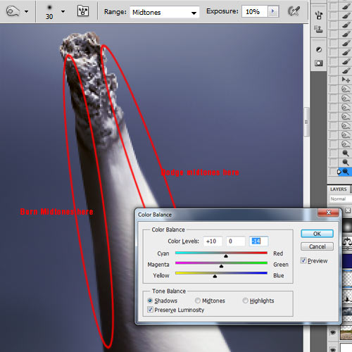Open the Brush Presets panel icon

click(x=319, y=15)
